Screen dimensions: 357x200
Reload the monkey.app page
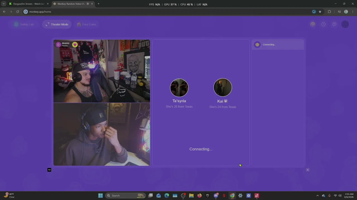click(18, 12)
